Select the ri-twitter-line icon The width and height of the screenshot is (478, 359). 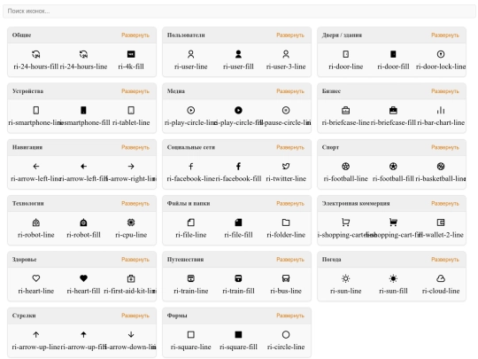286,167
